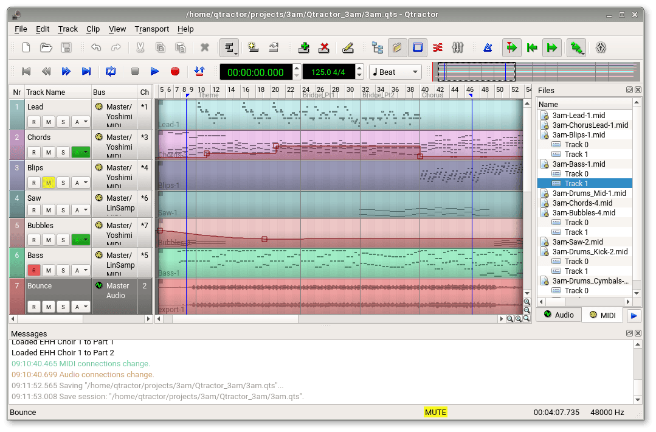Image resolution: width=656 pixels, height=432 pixels.
Task: Mute the Bass track with M
Action: click(x=49, y=270)
